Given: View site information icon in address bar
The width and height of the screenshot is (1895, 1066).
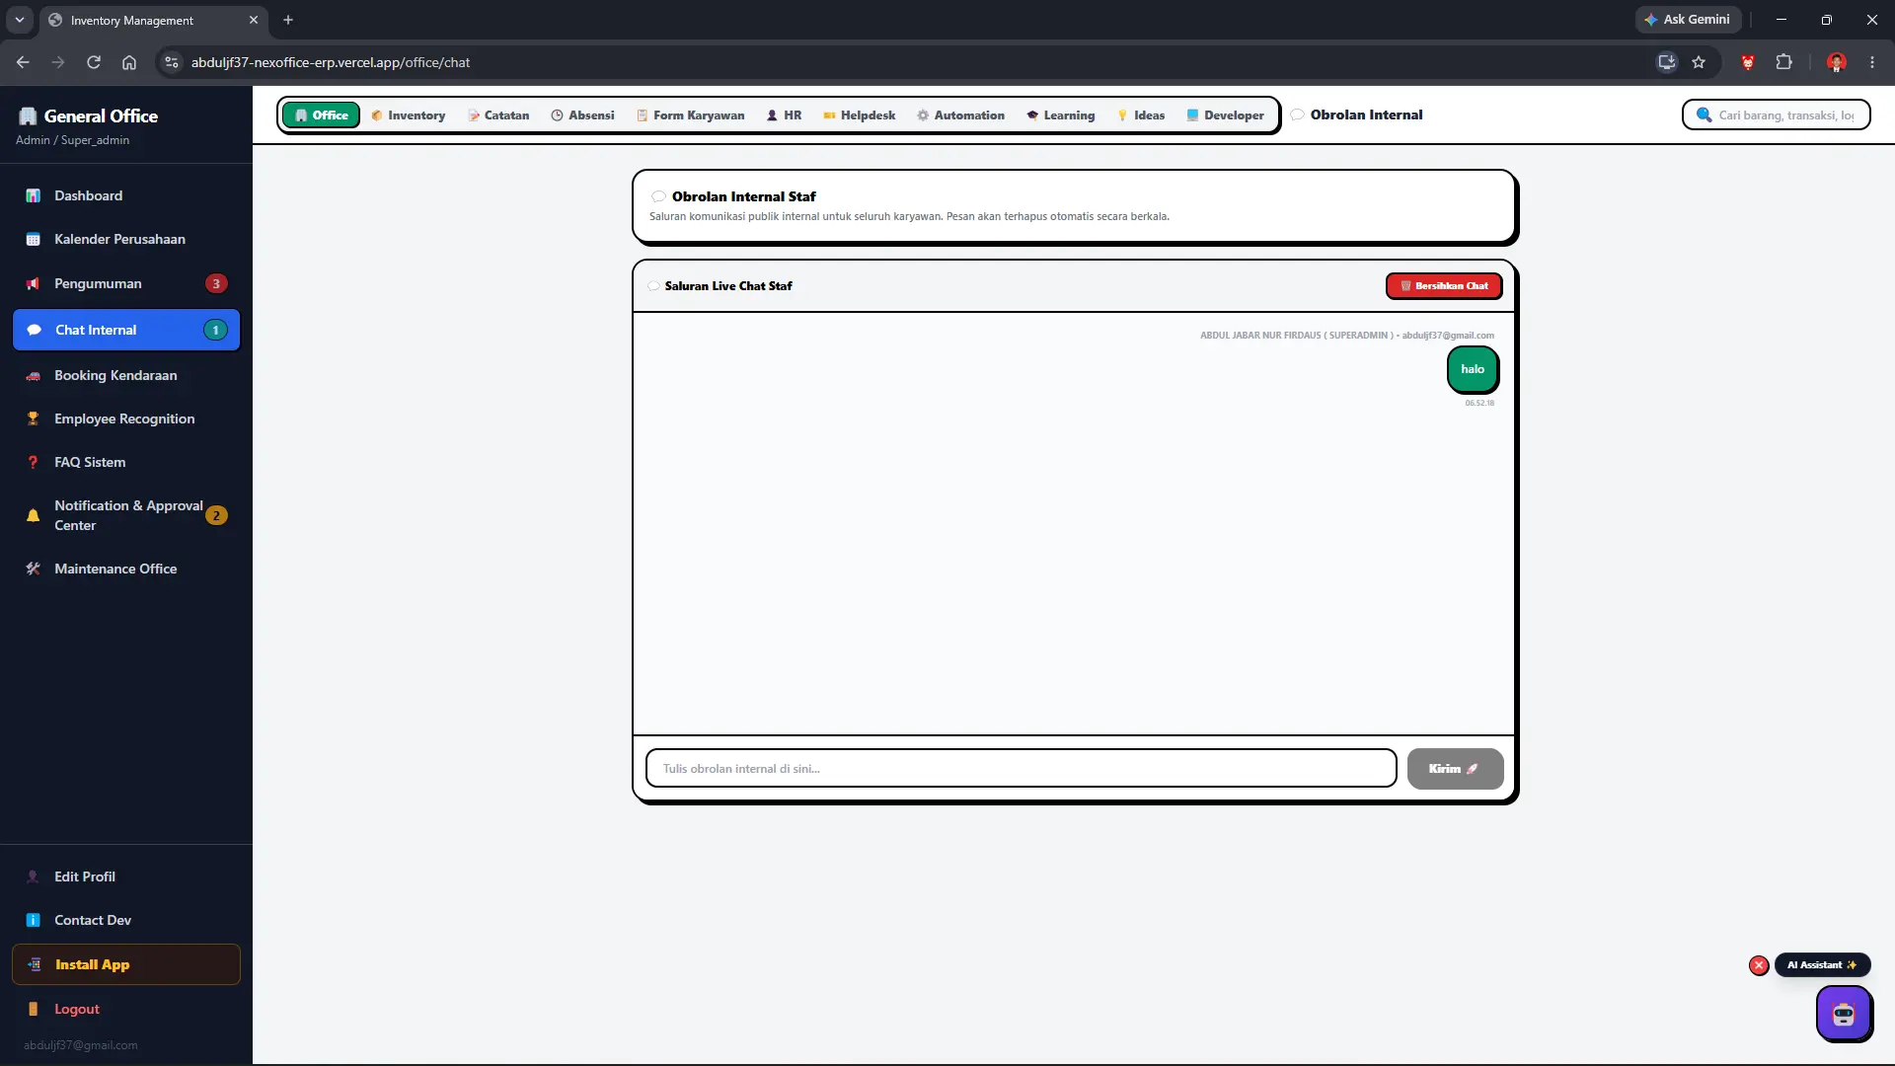Looking at the screenshot, I should click(172, 62).
